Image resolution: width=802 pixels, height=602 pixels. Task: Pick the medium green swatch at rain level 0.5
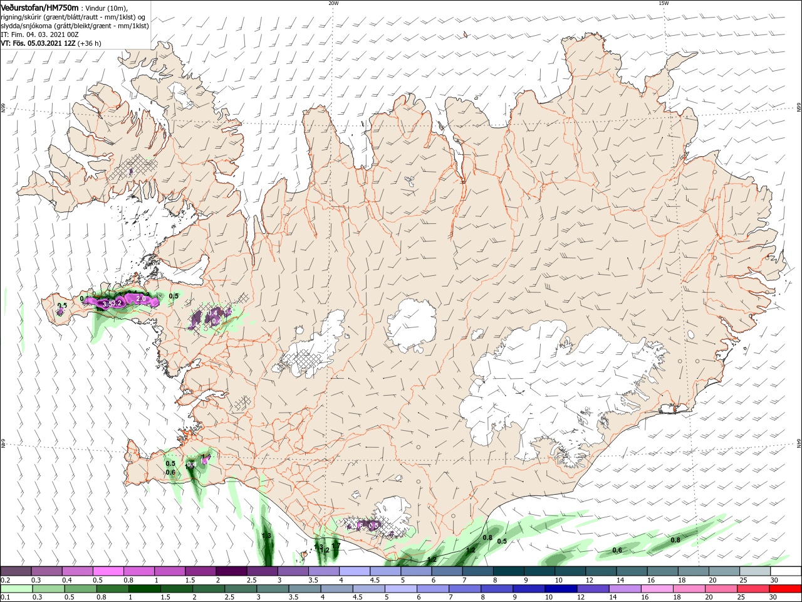(x=80, y=589)
